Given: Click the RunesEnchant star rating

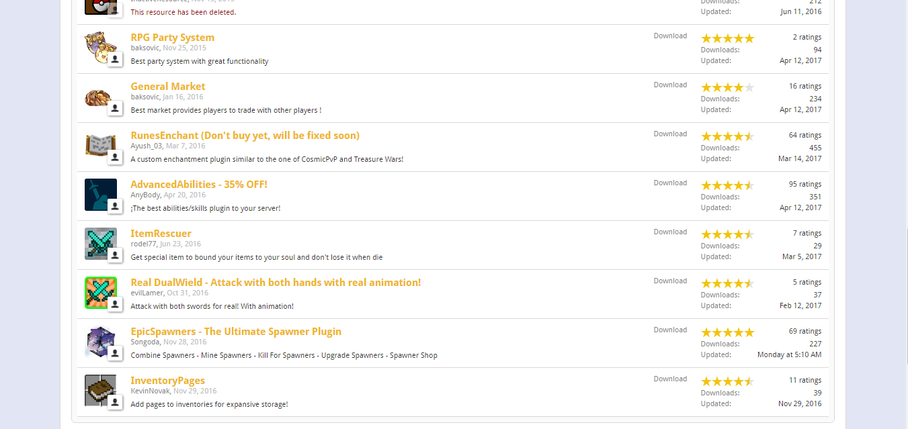Looking at the screenshot, I should tap(727, 136).
